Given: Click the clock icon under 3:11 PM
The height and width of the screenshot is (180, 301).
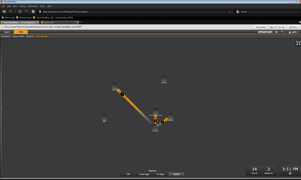Looking at the screenshot, I should coord(290,173).
